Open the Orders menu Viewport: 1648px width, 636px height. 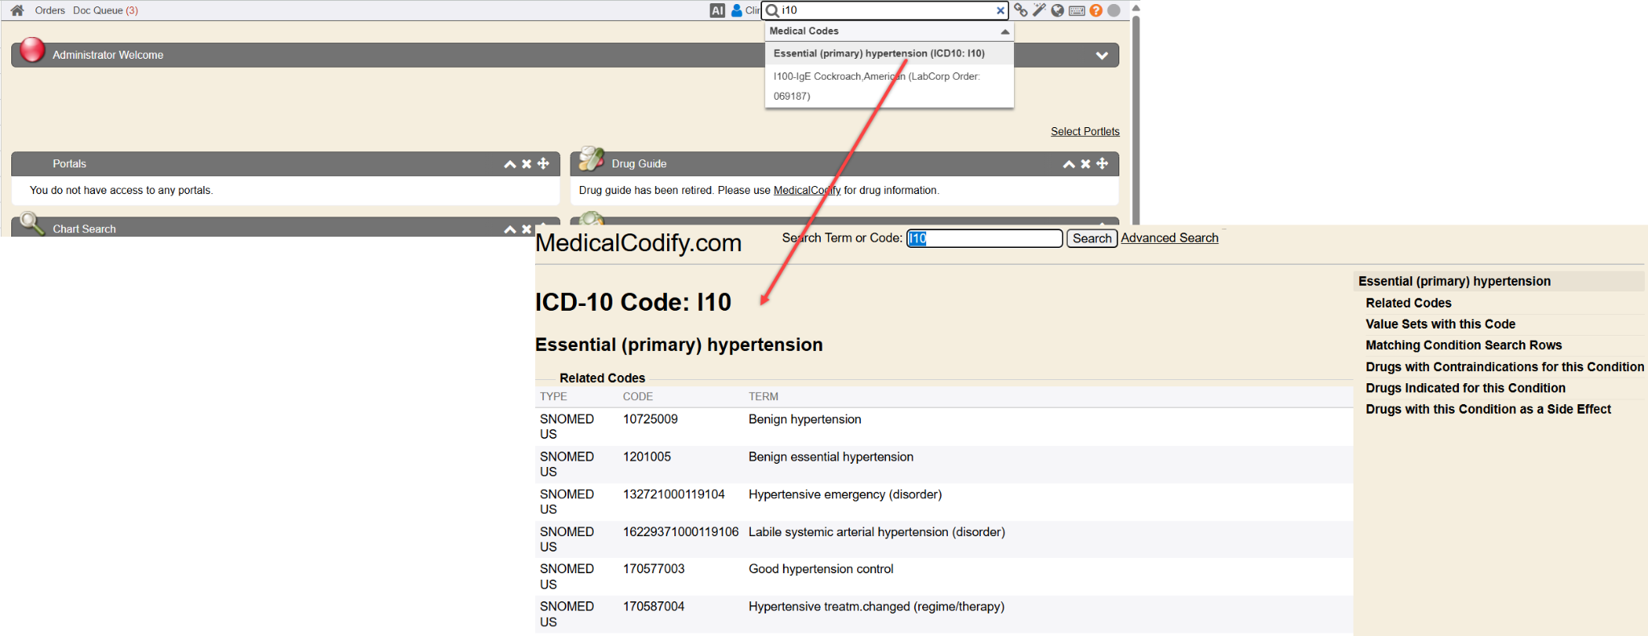(50, 10)
